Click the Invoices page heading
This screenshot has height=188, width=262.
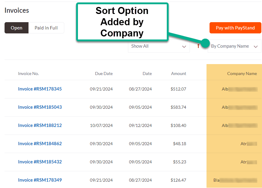(x=17, y=10)
